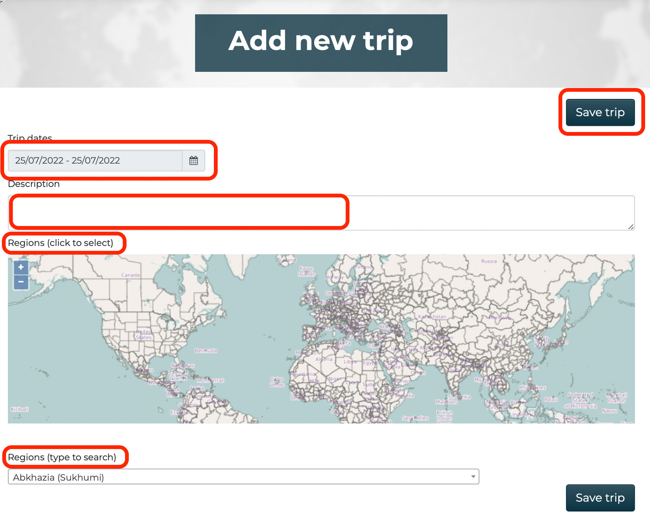Focus the trip dates input field
Viewport: 650px width, 519px height.
[95, 160]
